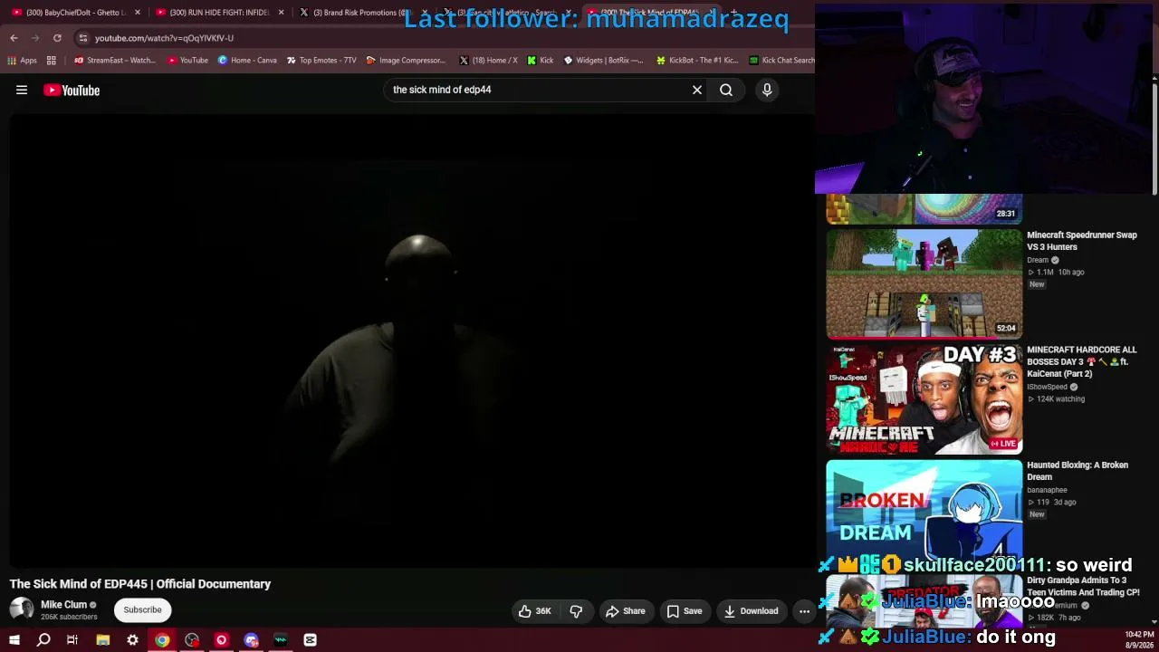Open the Windows Start menu
Viewport: 1159px width, 652px height.
[14, 640]
